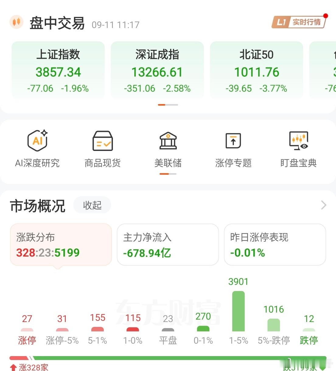
Task: Tap the 涨停 axis label
Action: pyautogui.click(x=27, y=340)
